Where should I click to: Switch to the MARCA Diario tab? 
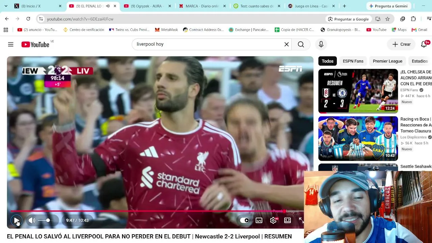click(202, 6)
